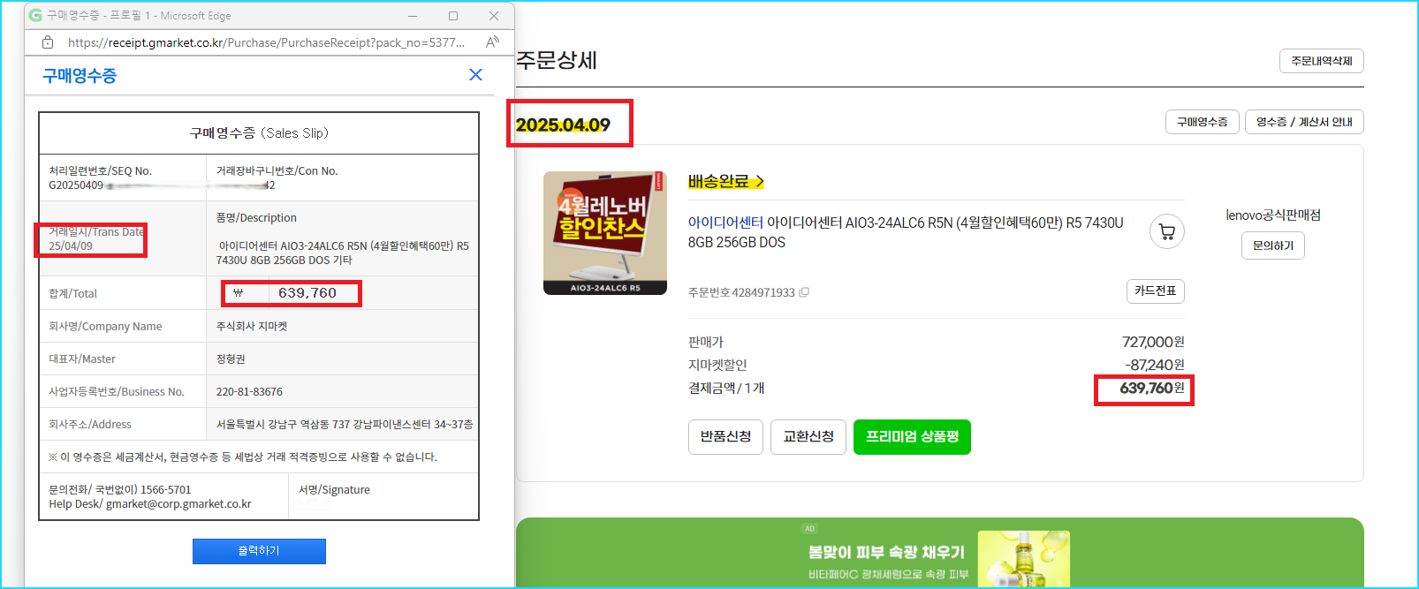Screen dimensions: 1419x589
Task: Click the 2025.04.09 order date heading
Action: point(563,125)
